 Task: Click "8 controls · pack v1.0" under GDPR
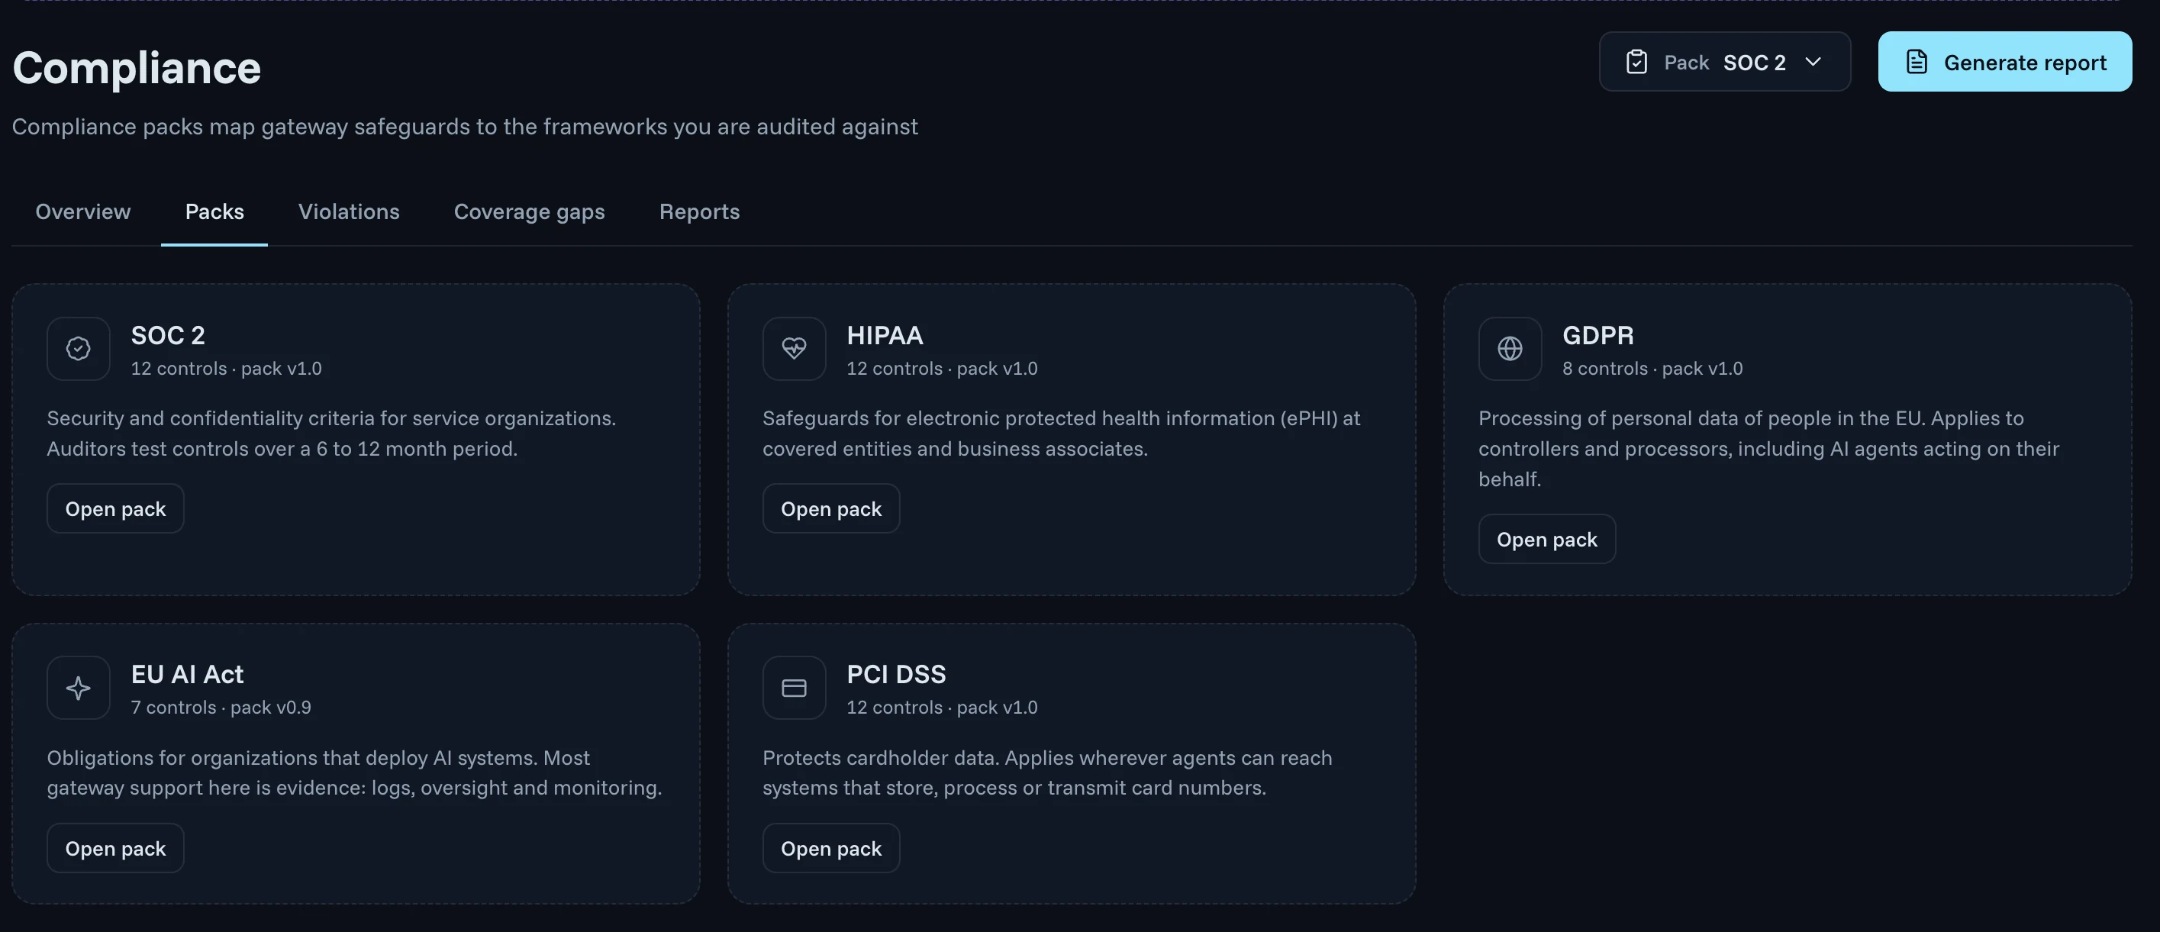coord(1652,368)
